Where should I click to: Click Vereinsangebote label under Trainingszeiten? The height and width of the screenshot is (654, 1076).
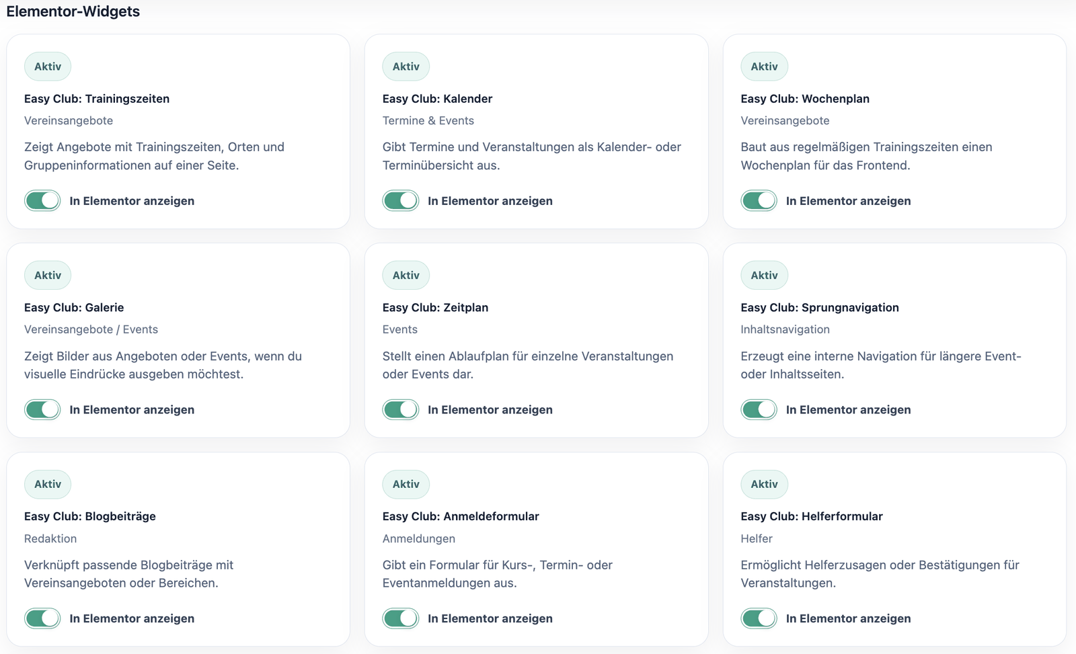point(69,121)
